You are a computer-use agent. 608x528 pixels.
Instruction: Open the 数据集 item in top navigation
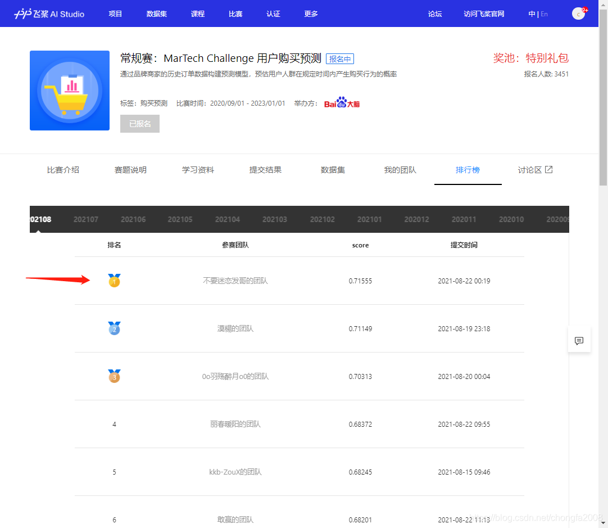coord(157,14)
